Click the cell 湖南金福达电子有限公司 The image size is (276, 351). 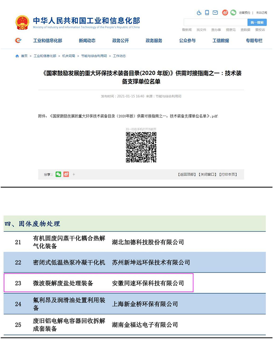coord(145,325)
